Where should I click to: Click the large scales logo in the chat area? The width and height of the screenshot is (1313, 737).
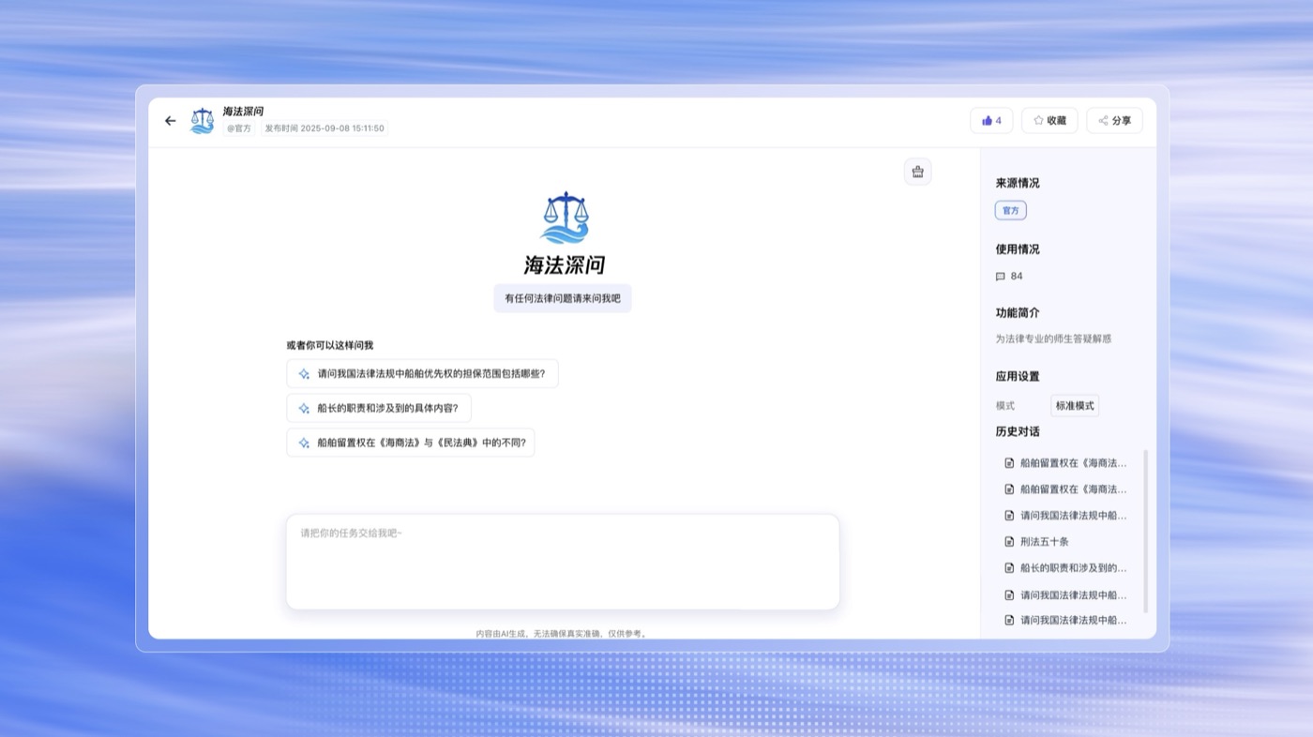tap(565, 218)
